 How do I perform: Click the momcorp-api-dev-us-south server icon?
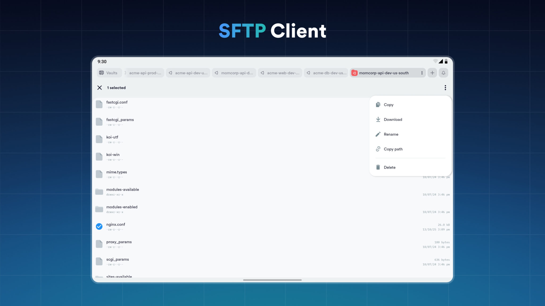point(354,73)
